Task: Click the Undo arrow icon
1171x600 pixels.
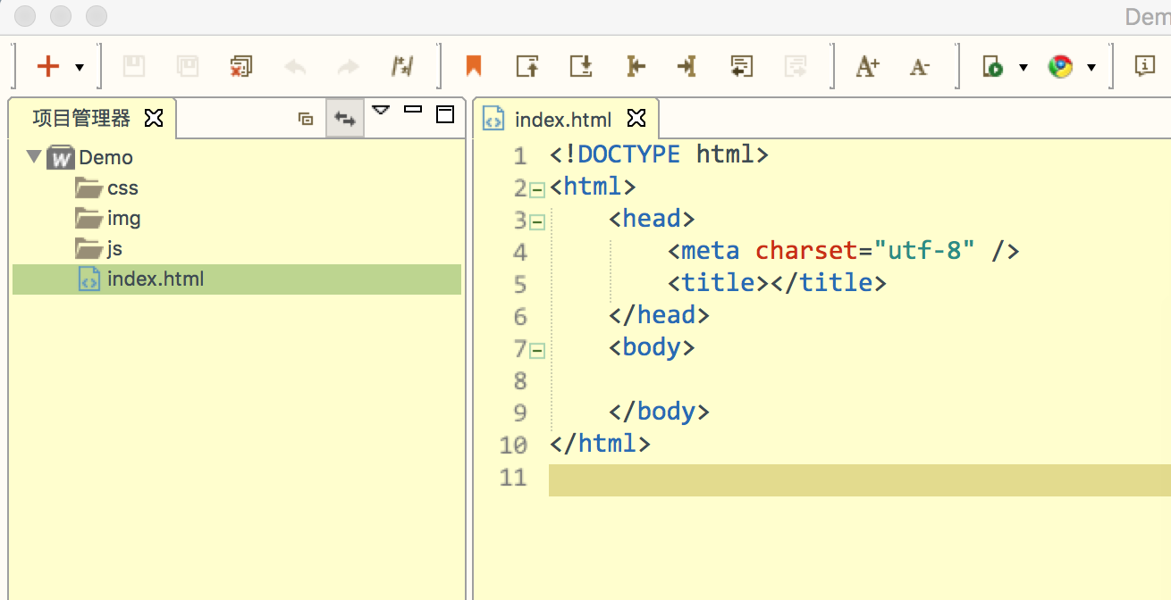Action: coord(295,66)
